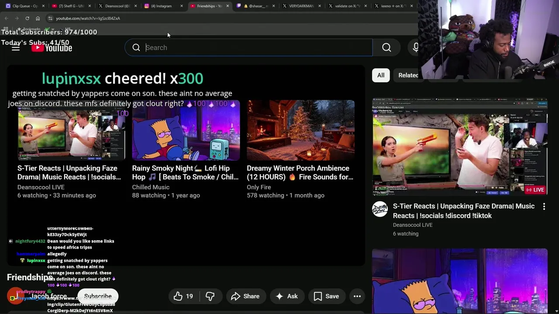Click the Friendships video title text

click(30, 277)
